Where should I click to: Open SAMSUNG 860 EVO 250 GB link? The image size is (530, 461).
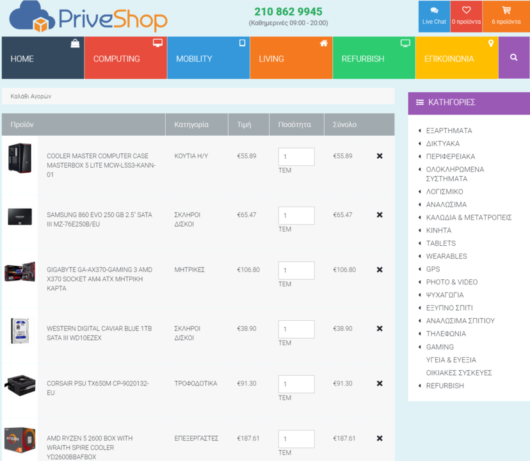[99, 219]
